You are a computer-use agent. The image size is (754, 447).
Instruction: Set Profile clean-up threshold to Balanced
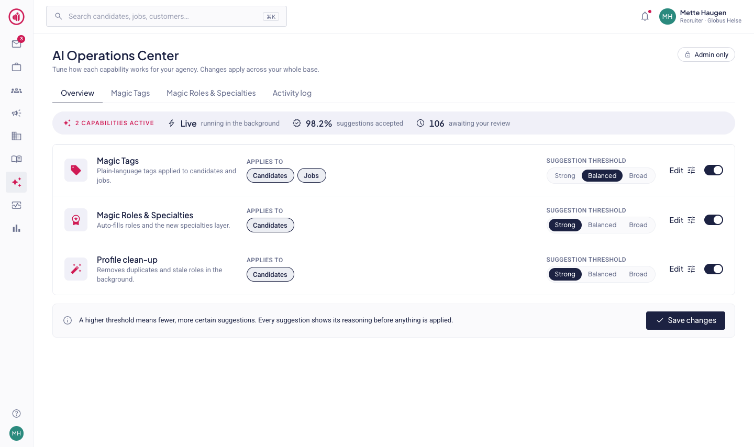(602, 274)
